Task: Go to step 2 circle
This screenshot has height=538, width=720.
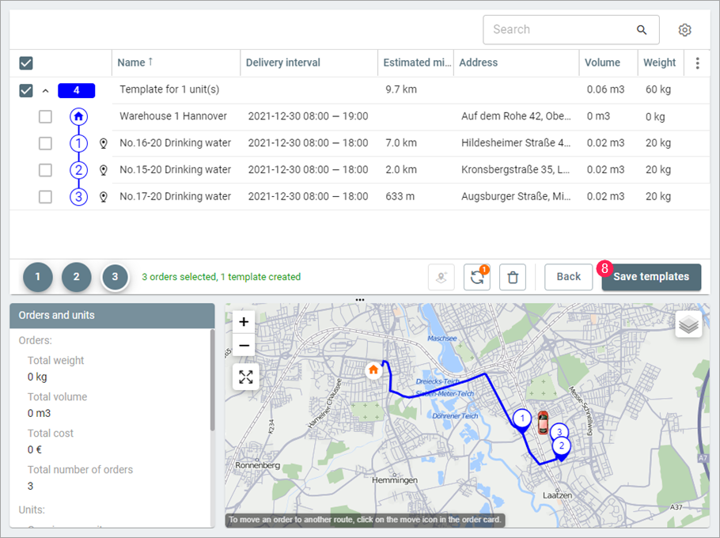Action: (x=77, y=277)
